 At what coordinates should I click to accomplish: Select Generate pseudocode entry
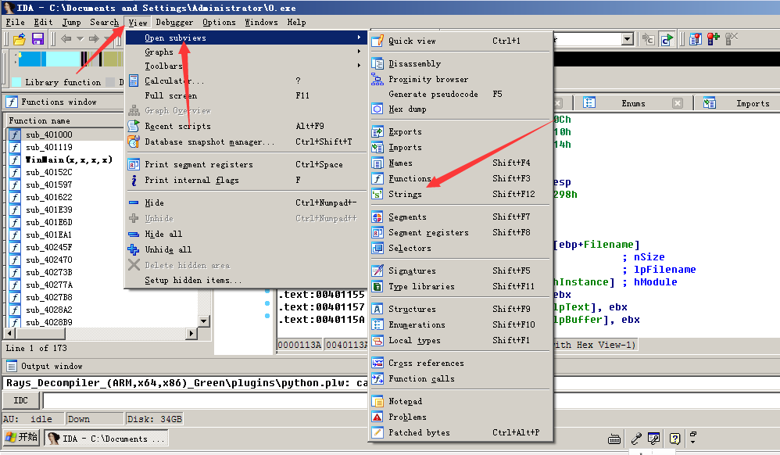(460, 94)
